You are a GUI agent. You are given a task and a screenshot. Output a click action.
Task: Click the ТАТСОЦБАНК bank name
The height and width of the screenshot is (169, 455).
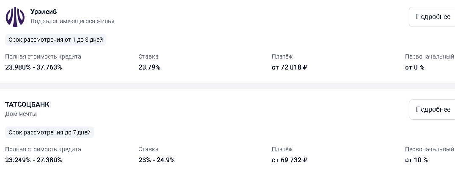[27, 105]
